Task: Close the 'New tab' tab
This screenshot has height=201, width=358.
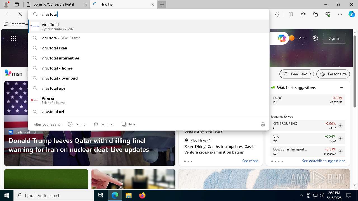Action: pos(153,4)
